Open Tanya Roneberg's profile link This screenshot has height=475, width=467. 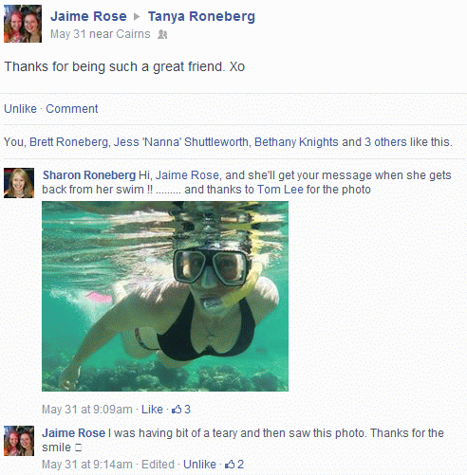pyautogui.click(x=201, y=16)
